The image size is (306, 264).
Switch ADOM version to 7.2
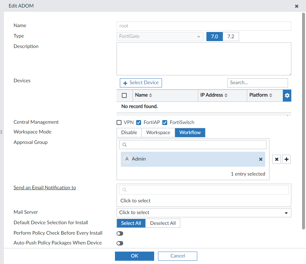[x=231, y=36]
